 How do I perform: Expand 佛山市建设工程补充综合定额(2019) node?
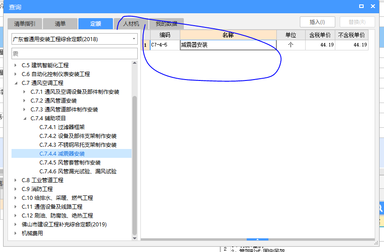click(16, 225)
